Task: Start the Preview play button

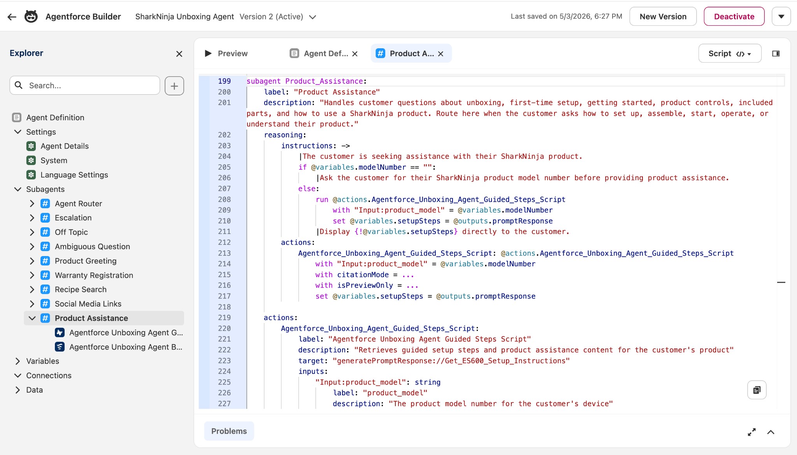Action: 208,53
